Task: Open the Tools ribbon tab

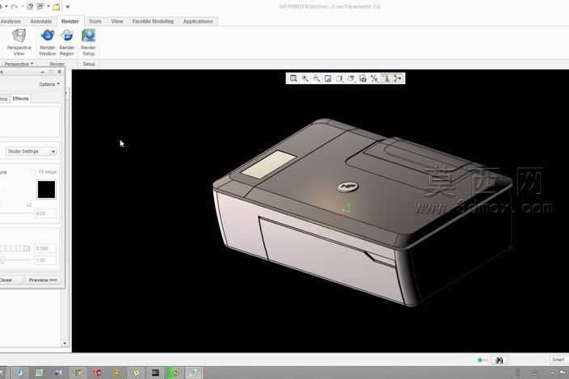Action: coord(95,21)
